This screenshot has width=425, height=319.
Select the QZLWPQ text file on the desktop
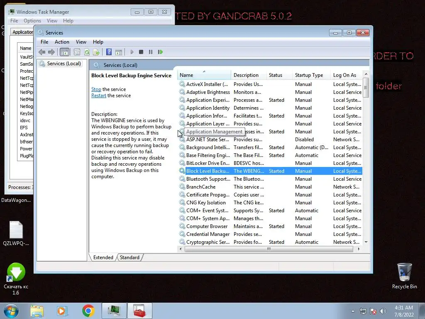click(x=16, y=233)
